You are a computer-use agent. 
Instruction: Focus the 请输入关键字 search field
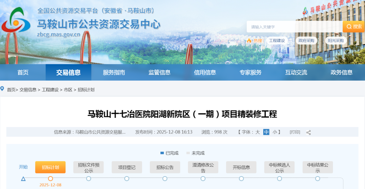[x=295, y=27]
